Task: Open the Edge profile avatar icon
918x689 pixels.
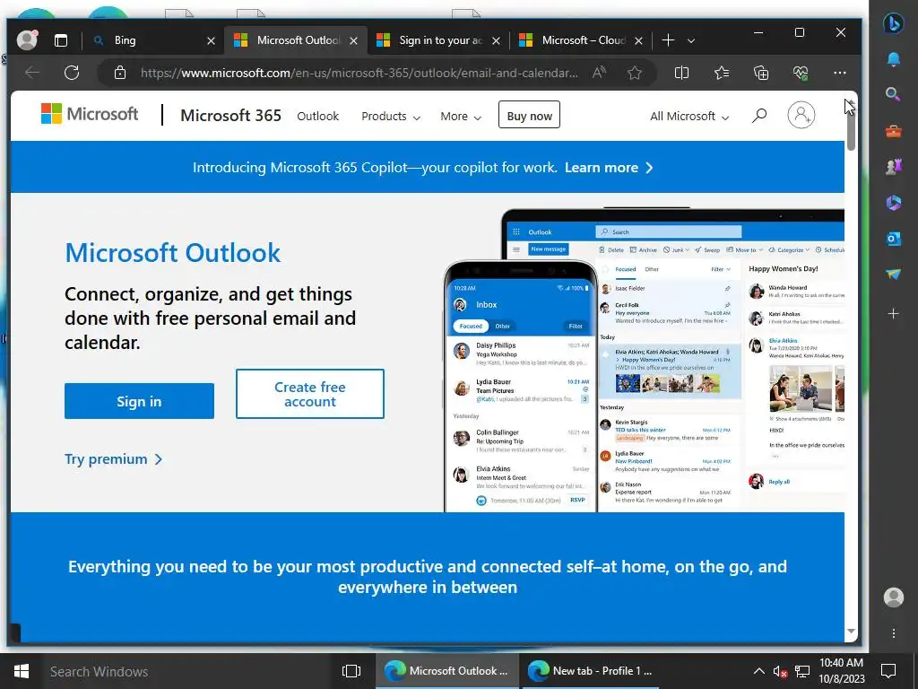Action: click(27, 39)
